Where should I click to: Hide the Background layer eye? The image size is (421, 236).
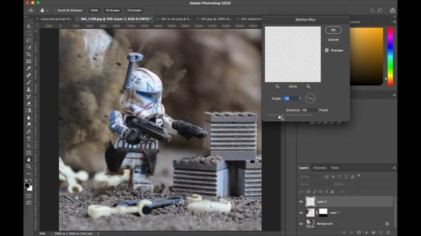[x=301, y=224]
